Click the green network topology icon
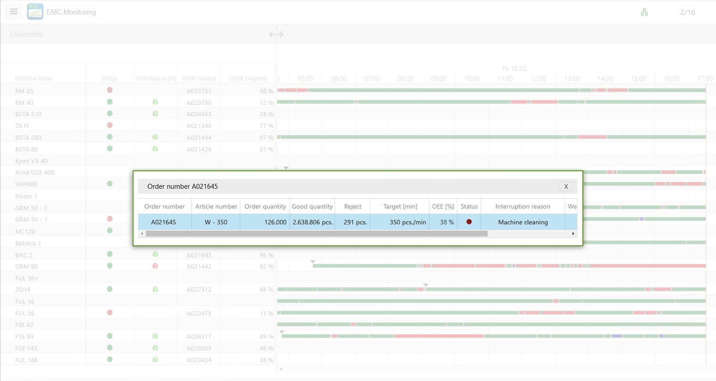Image resolution: width=716 pixels, height=381 pixels. click(x=644, y=12)
